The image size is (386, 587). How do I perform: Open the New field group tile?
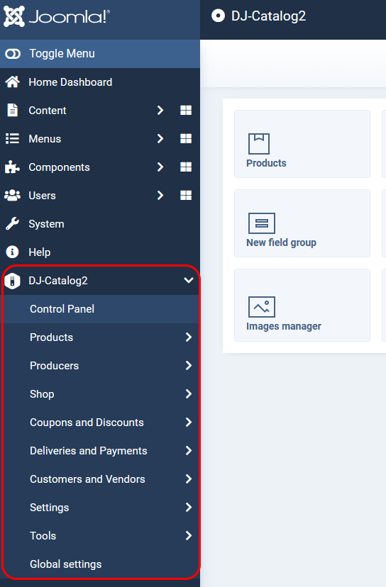click(x=302, y=223)
